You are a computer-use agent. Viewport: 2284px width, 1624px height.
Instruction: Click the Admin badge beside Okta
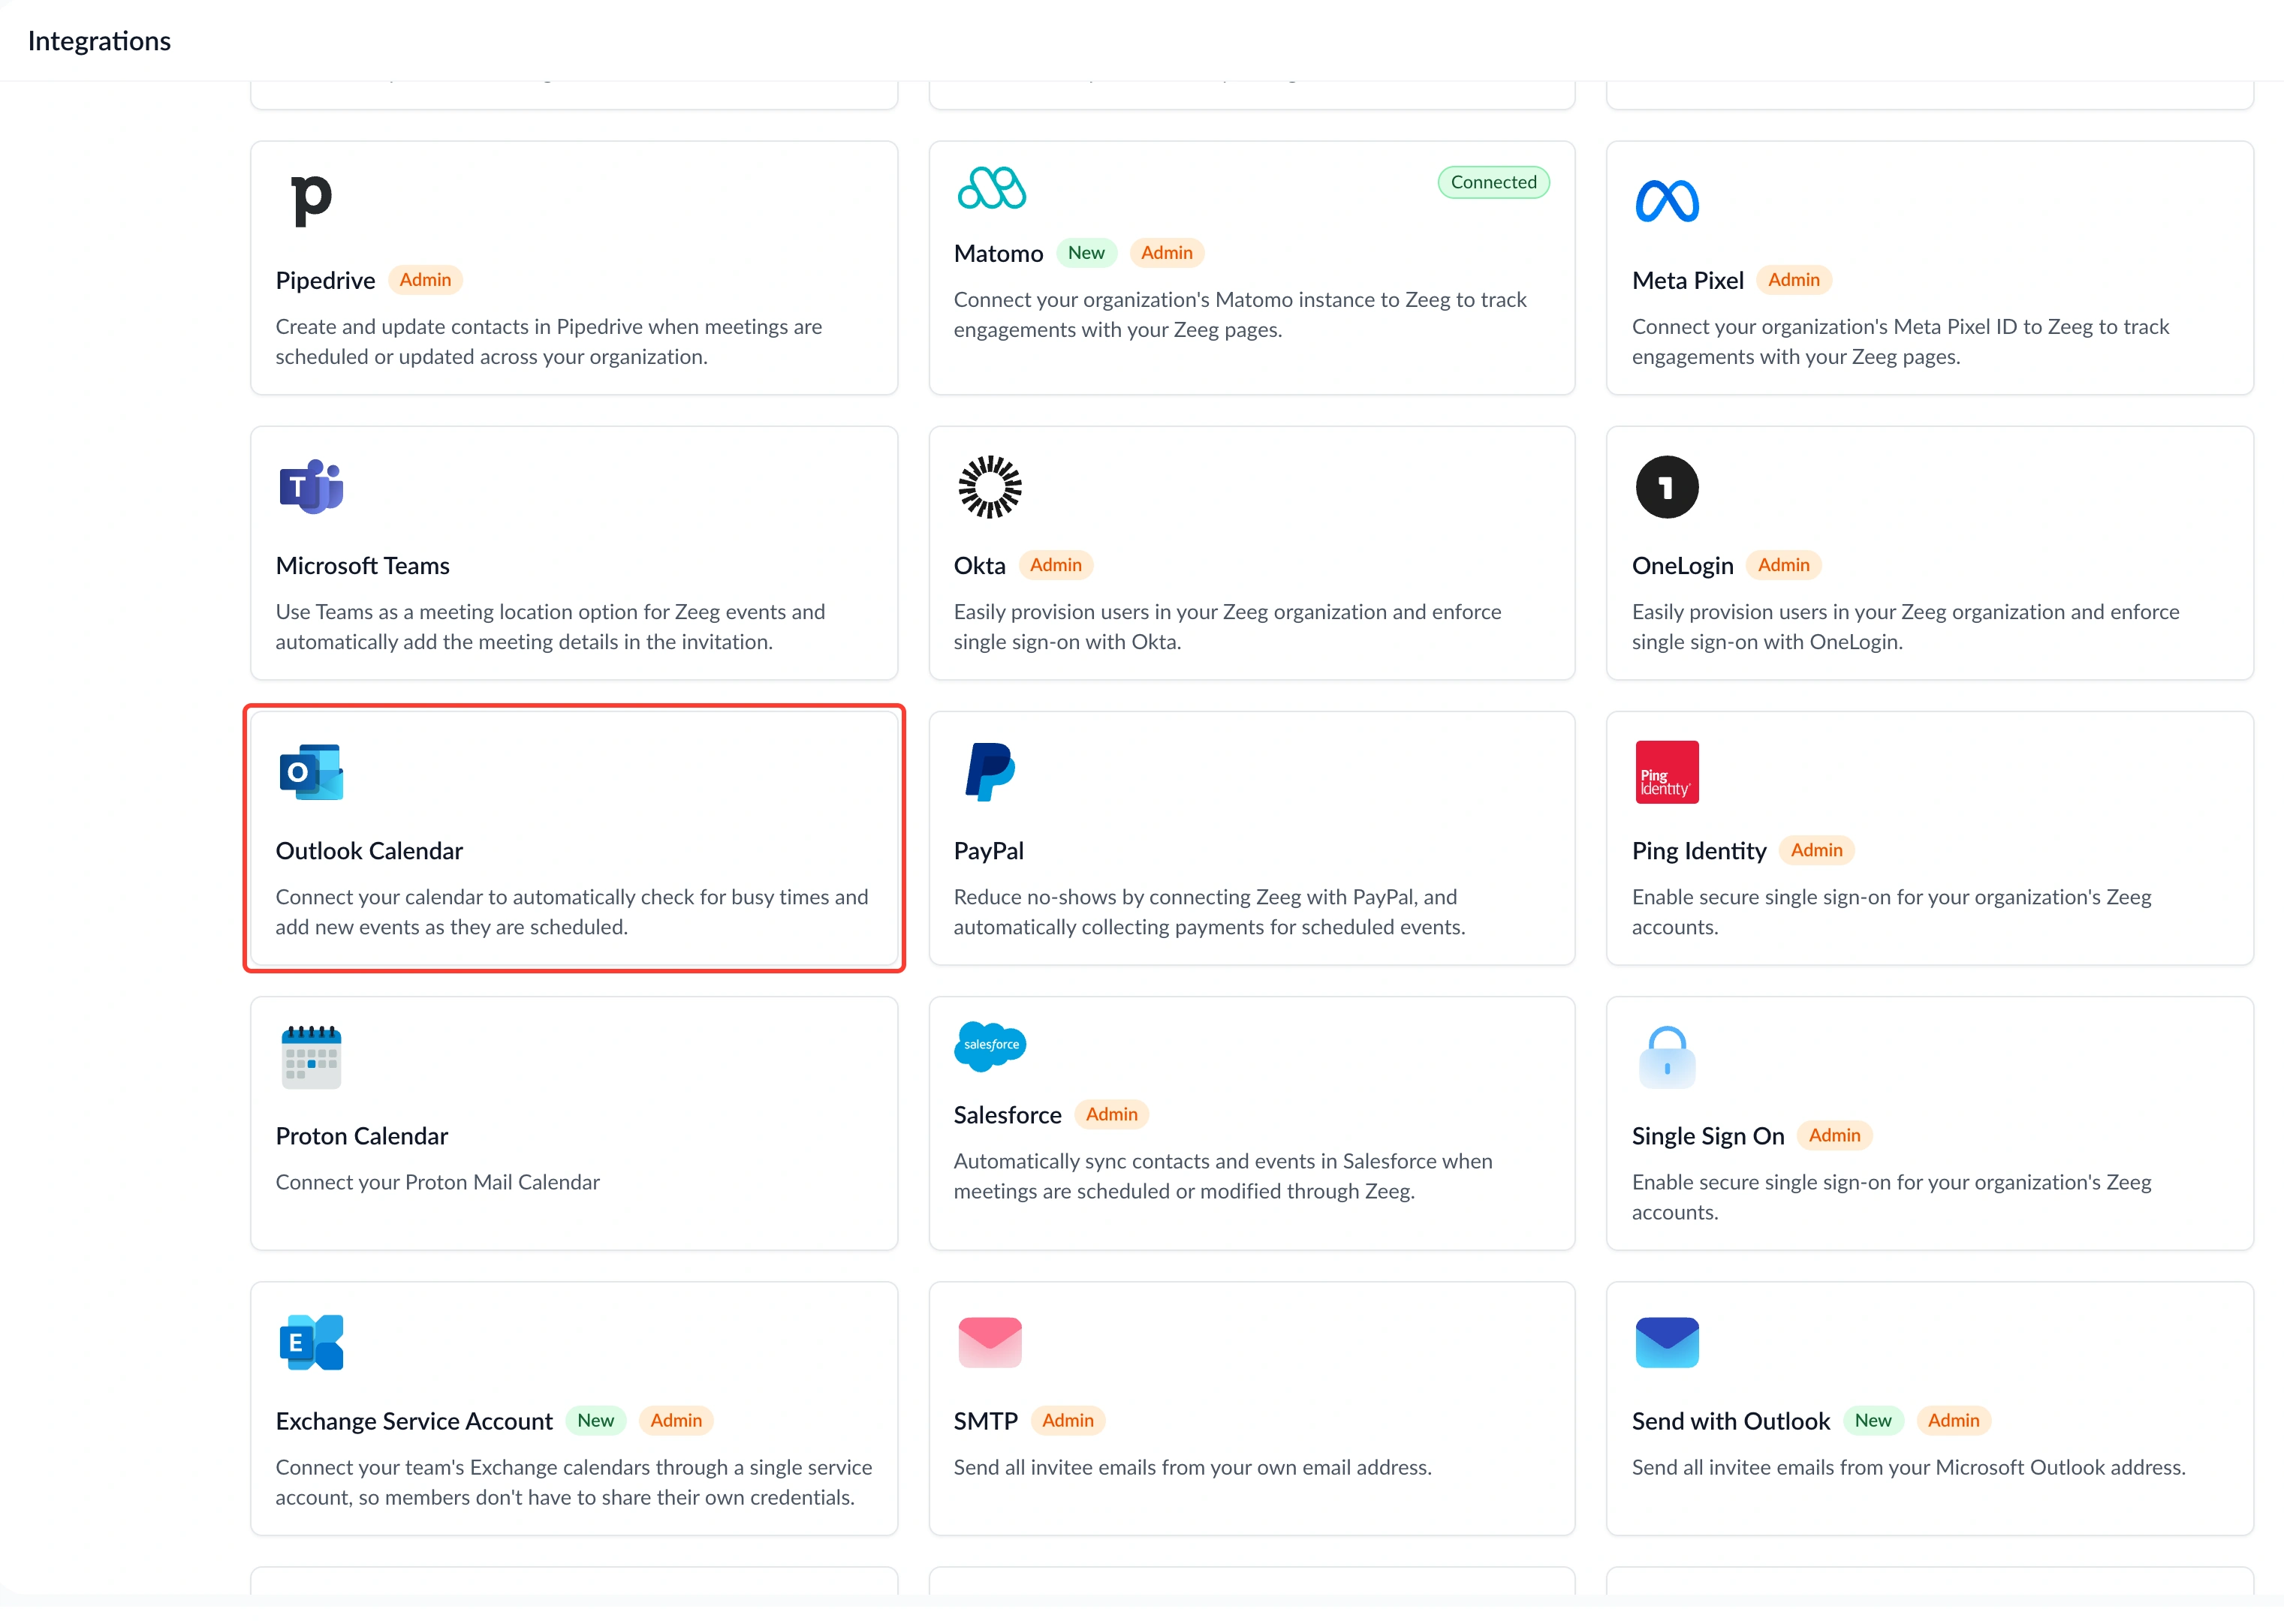pos(1056,565)
